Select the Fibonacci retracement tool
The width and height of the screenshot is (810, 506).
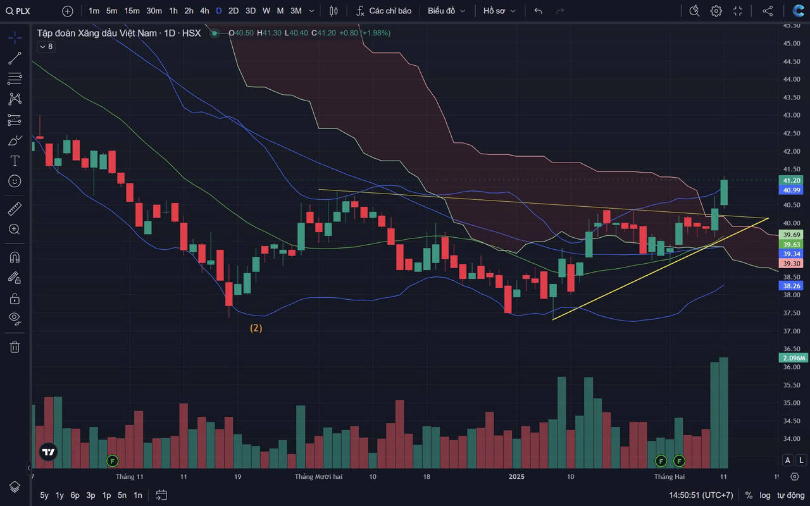tap(15, 78)
